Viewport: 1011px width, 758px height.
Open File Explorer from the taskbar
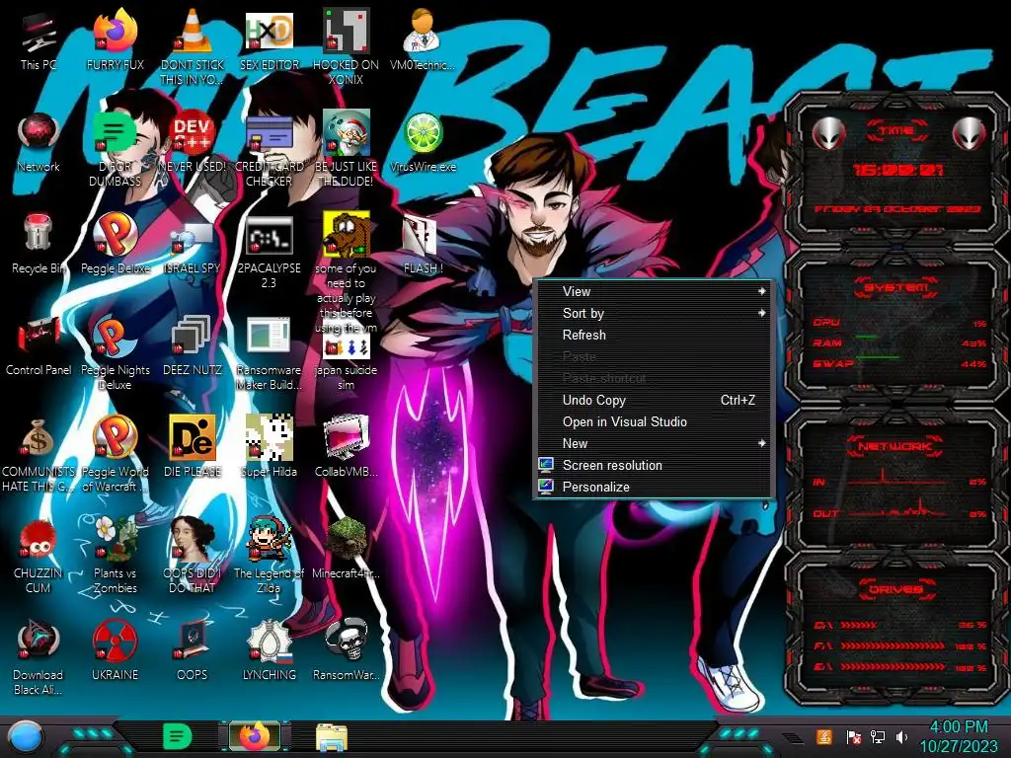pyautogui.click(x=332, y=738)
